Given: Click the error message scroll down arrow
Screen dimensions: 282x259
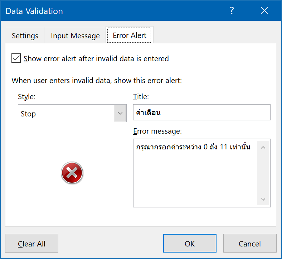Looking at the screenshot, I should 263,199.
